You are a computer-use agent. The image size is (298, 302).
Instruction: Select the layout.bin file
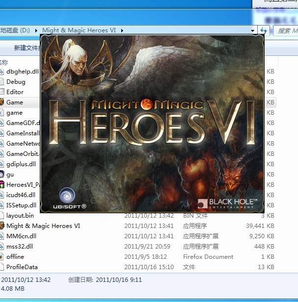20,216
